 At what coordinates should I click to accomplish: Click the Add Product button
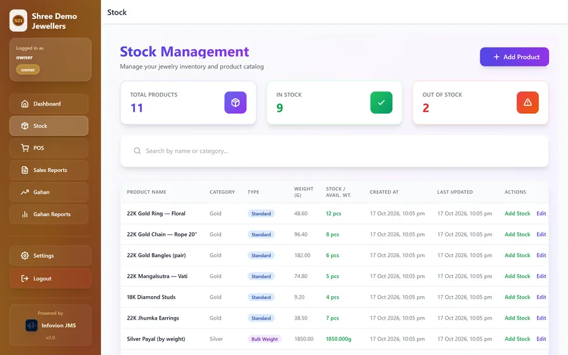[x=514, y=57]
